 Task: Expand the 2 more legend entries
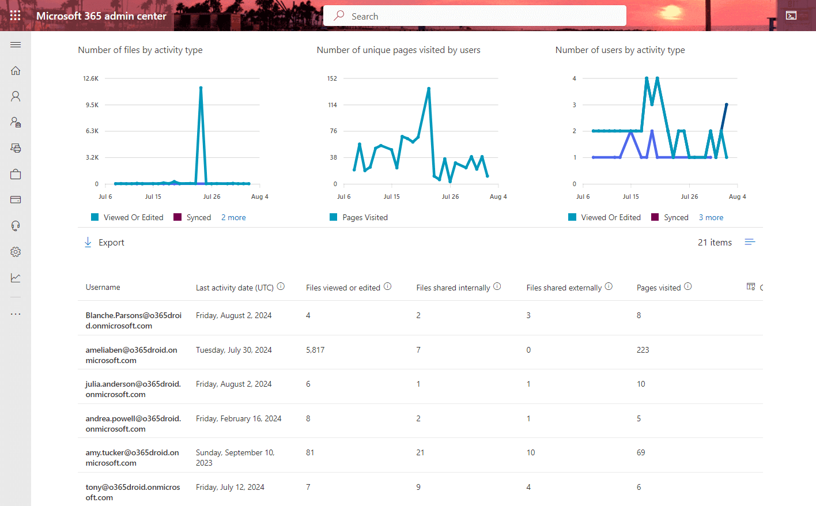click(233, 217)
